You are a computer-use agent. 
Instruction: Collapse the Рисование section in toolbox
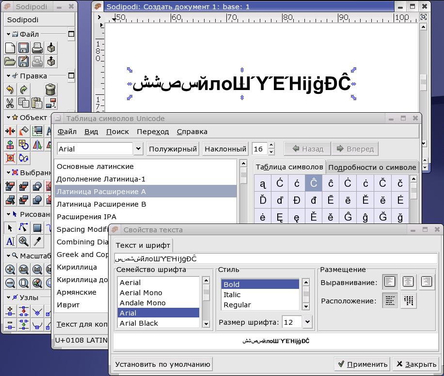[9, 214]
